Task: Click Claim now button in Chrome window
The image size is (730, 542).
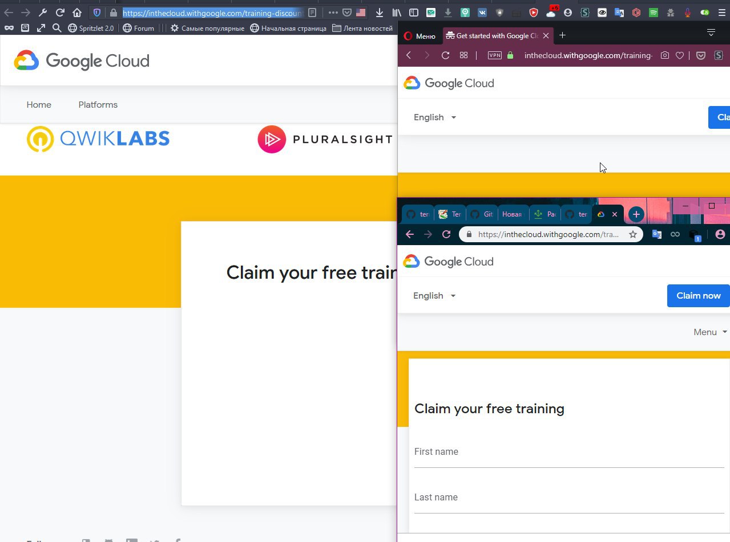Action: click(x=698, y=296)
